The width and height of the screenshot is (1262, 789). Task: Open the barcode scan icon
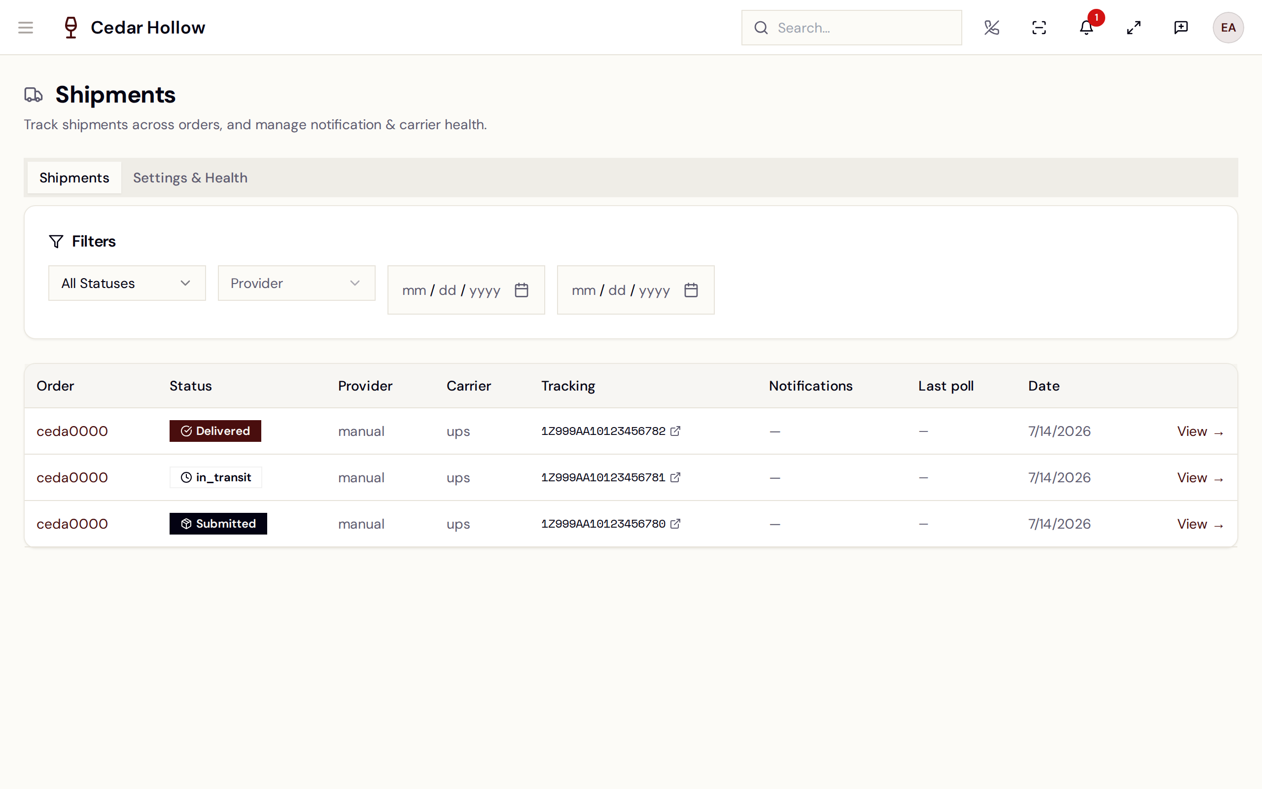point(1039,28)
